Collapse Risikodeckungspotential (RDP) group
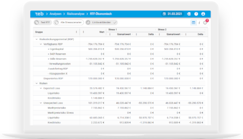 (x=36, y=39)
